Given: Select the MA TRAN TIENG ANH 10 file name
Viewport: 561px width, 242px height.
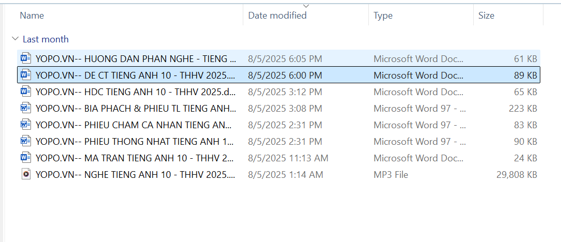Looking at the screenshot, I should click(x=135, y=158).
